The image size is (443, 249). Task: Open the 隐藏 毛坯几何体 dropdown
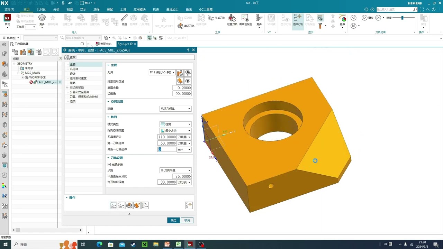(175, 109)
